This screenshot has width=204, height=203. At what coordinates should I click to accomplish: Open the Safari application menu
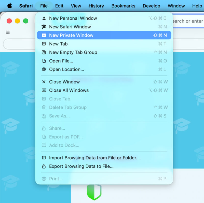click(x=26, y=6)
